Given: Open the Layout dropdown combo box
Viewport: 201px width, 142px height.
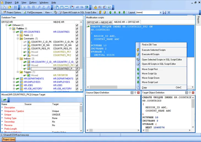Looking at the screenshot, I should [x=160, y=12].
